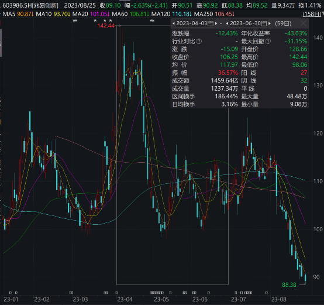
Task: Move end date 2023-06-30 back one day
Action: (x=227, y=23)
